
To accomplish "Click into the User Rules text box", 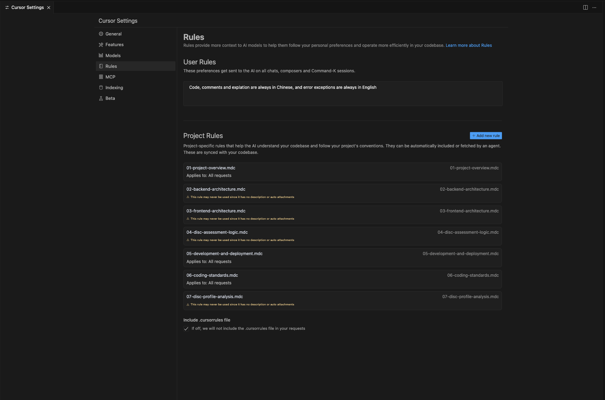I will click(343, 94).
